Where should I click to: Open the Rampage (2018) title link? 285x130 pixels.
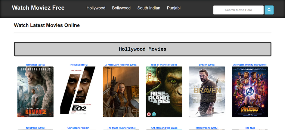tap(36, 65)
